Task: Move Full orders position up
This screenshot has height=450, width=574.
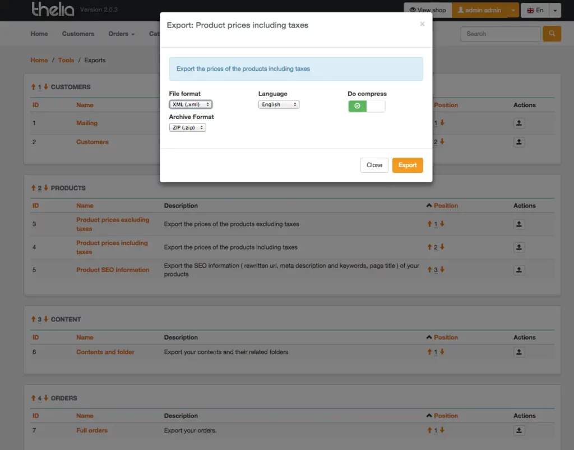Action: pos(430,430)
